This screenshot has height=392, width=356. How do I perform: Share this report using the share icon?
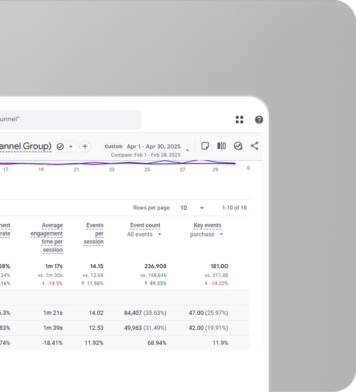(254, 146)
